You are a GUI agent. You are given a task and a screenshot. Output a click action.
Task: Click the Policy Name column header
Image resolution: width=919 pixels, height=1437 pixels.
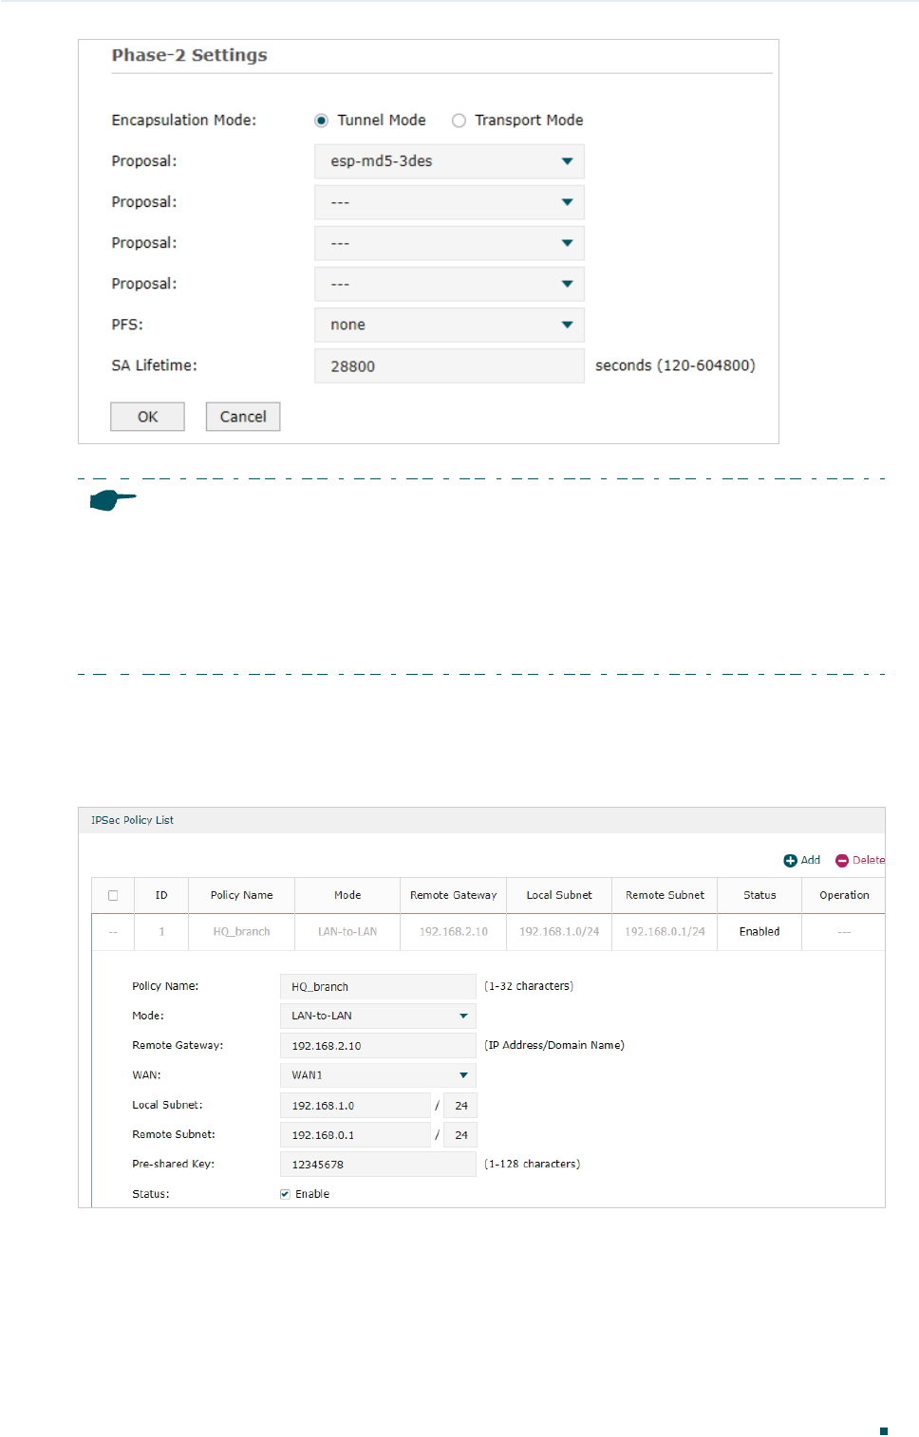click(x=241, y=895)
